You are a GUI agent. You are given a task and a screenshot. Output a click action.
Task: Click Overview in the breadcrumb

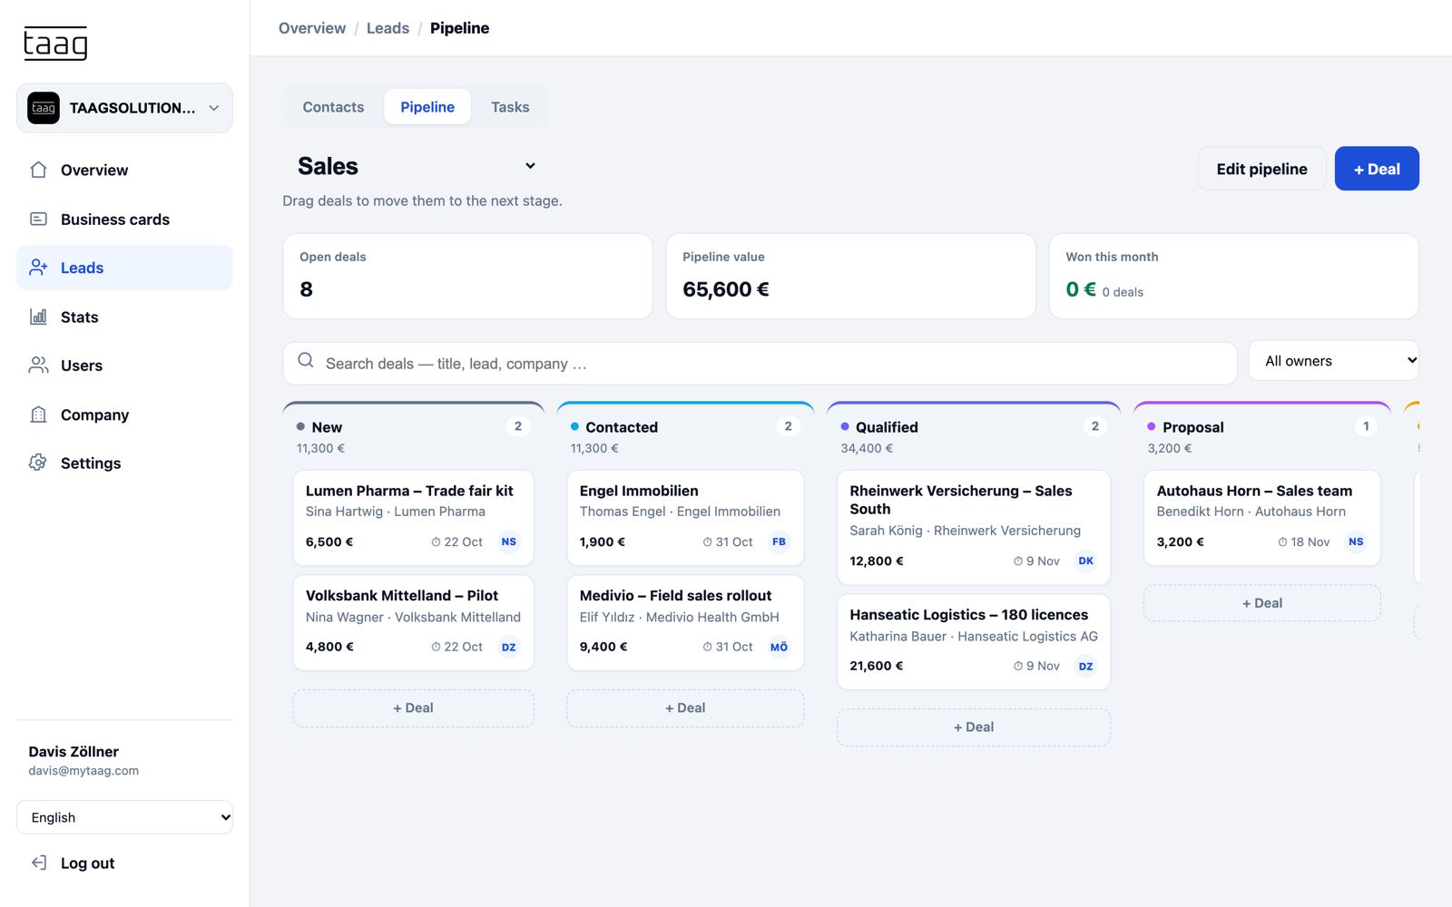coord(312,28)
